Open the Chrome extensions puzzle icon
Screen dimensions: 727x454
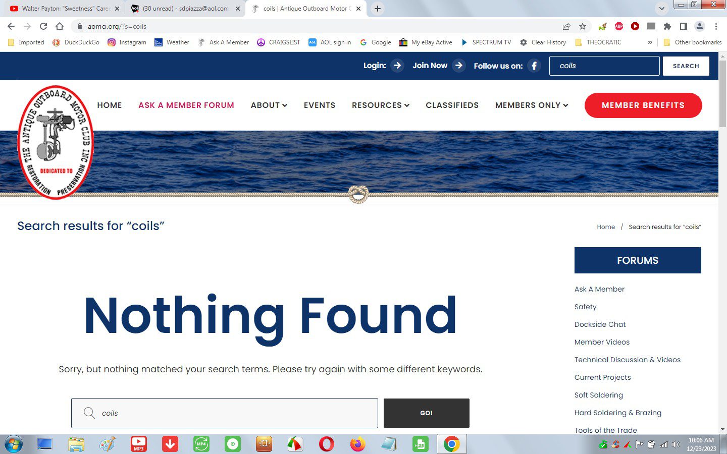pyautogui.click(x=667, y=26)
